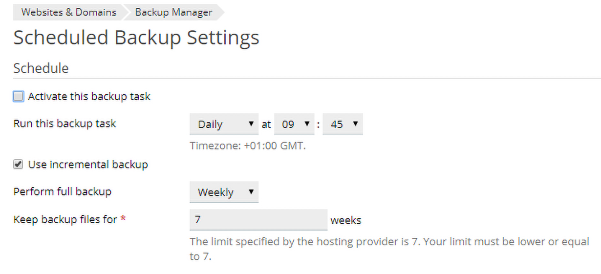Viewport: 601px width, 274px height.
Task: Open the Daily frequency dropdown
Action: click(x=224, y=125)
